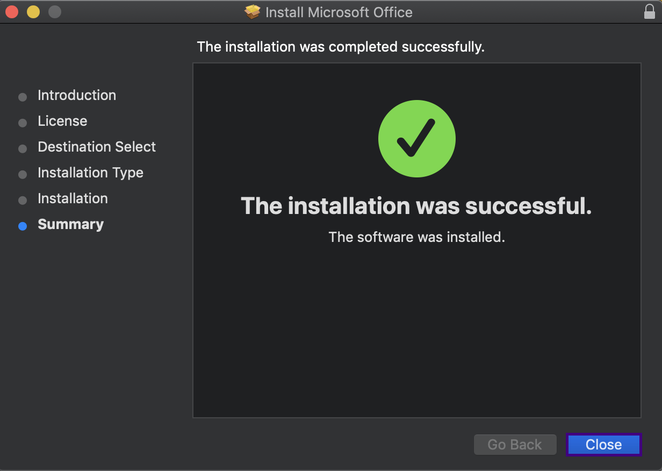The image size is (662, 471).
Task: Select the License step in sidebar
Action: tap(62, 121)
